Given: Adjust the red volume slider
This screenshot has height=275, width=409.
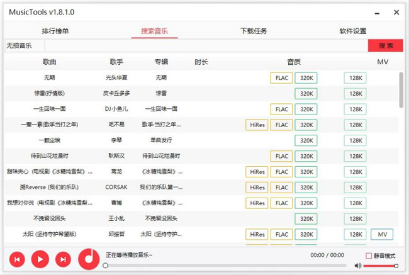Looking at the screenshot, I should click(x=381, y=266).
